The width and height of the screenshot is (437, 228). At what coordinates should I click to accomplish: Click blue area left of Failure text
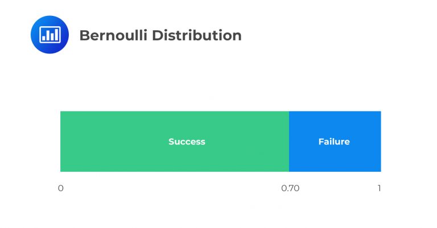[303, 142]
